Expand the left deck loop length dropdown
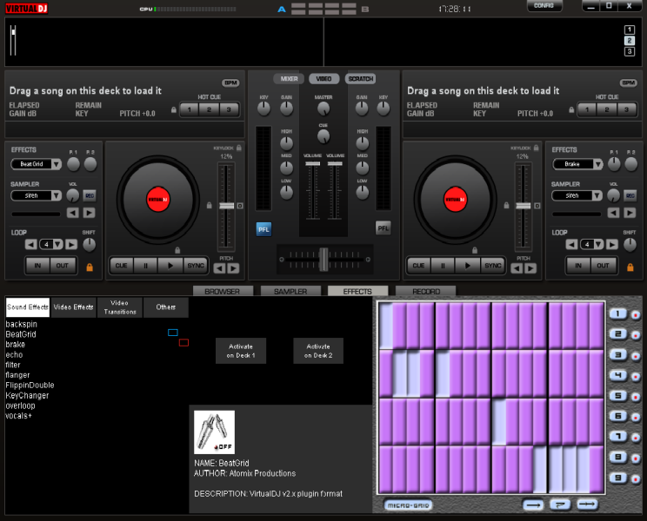The image size is (647, 521). click(57, 244)
